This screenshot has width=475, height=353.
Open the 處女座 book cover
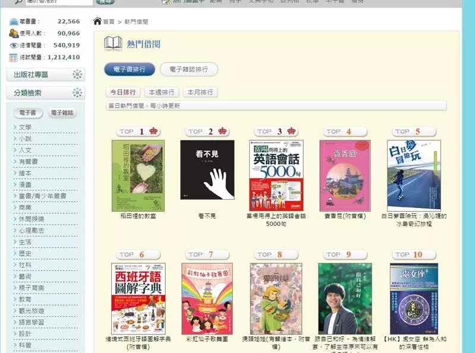pyautogui.click(x=414, y=299)
